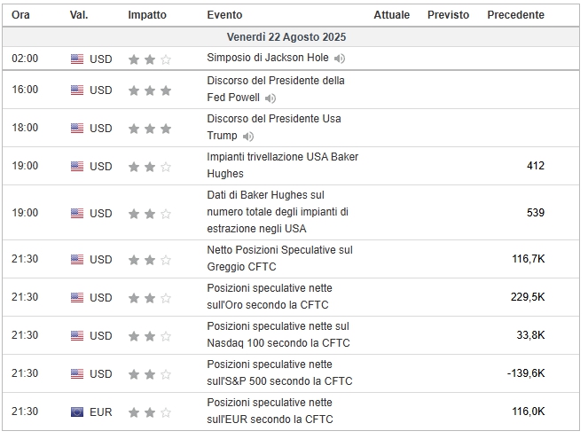This screenshot has height=439, width=588.
Task: Open Posizioni speculative nette sull'Oro event
Action: 270,296
